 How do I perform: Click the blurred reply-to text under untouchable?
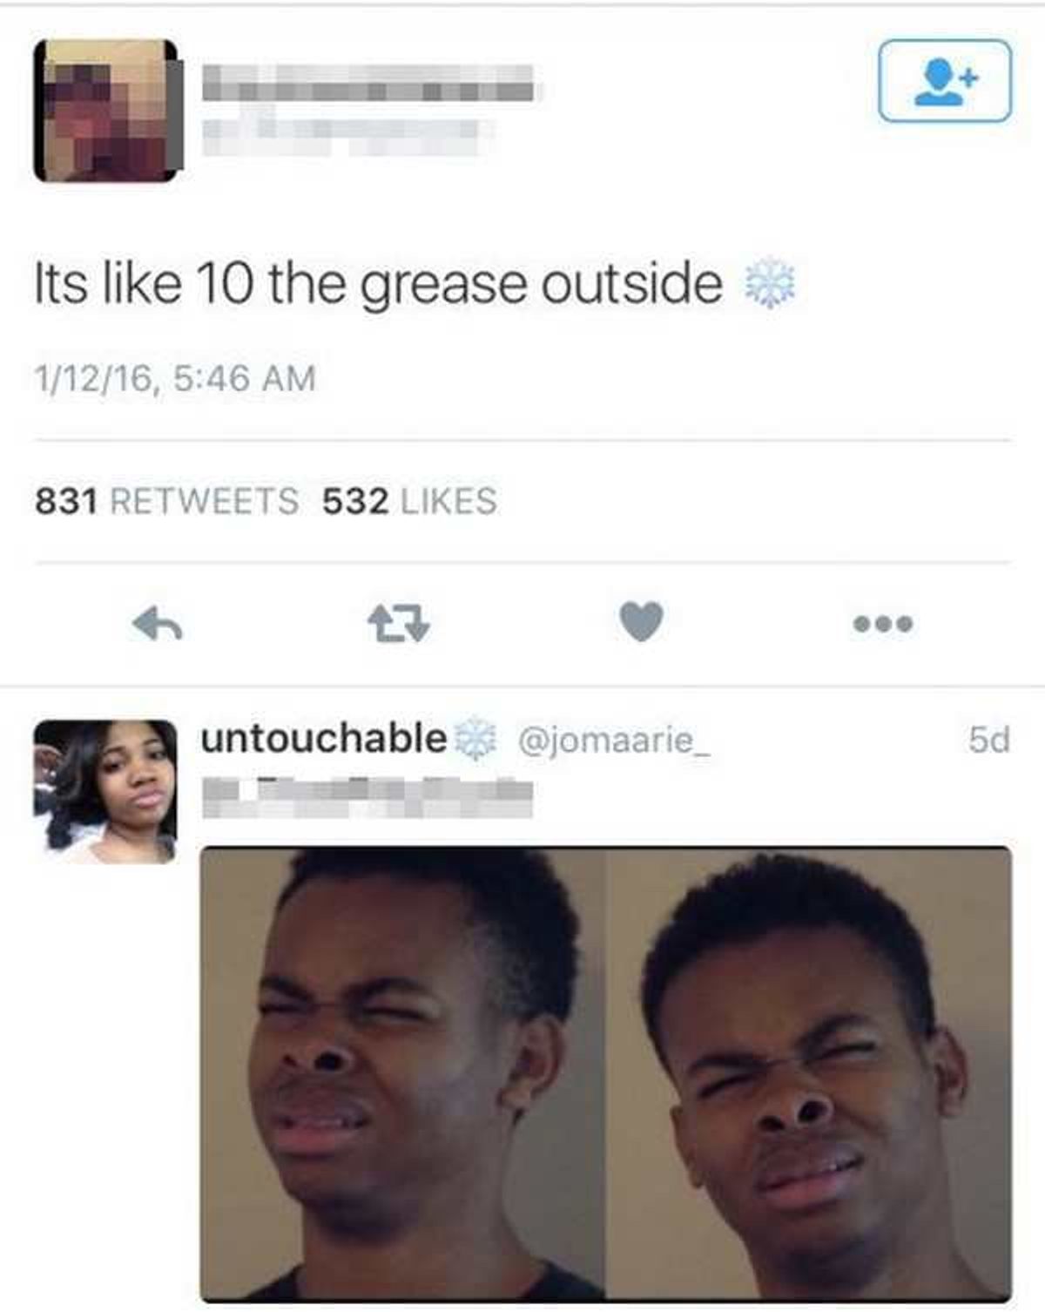point(367,796)
